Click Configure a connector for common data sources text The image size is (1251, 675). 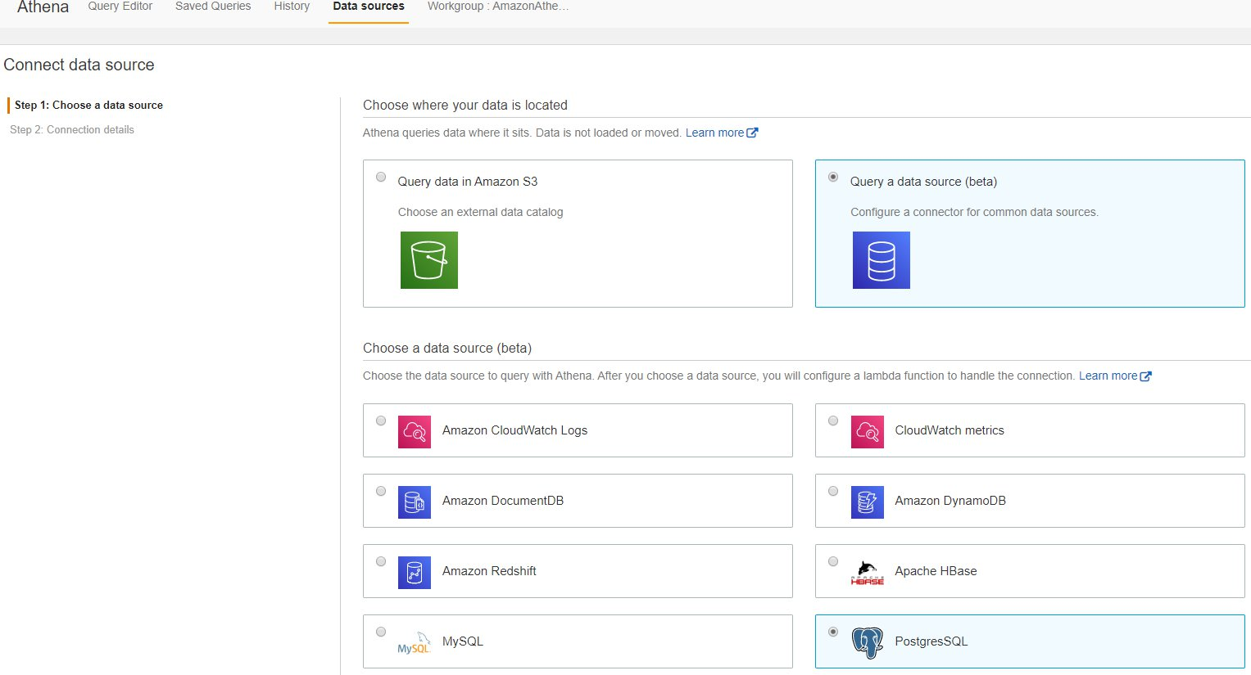click(974, 212)
